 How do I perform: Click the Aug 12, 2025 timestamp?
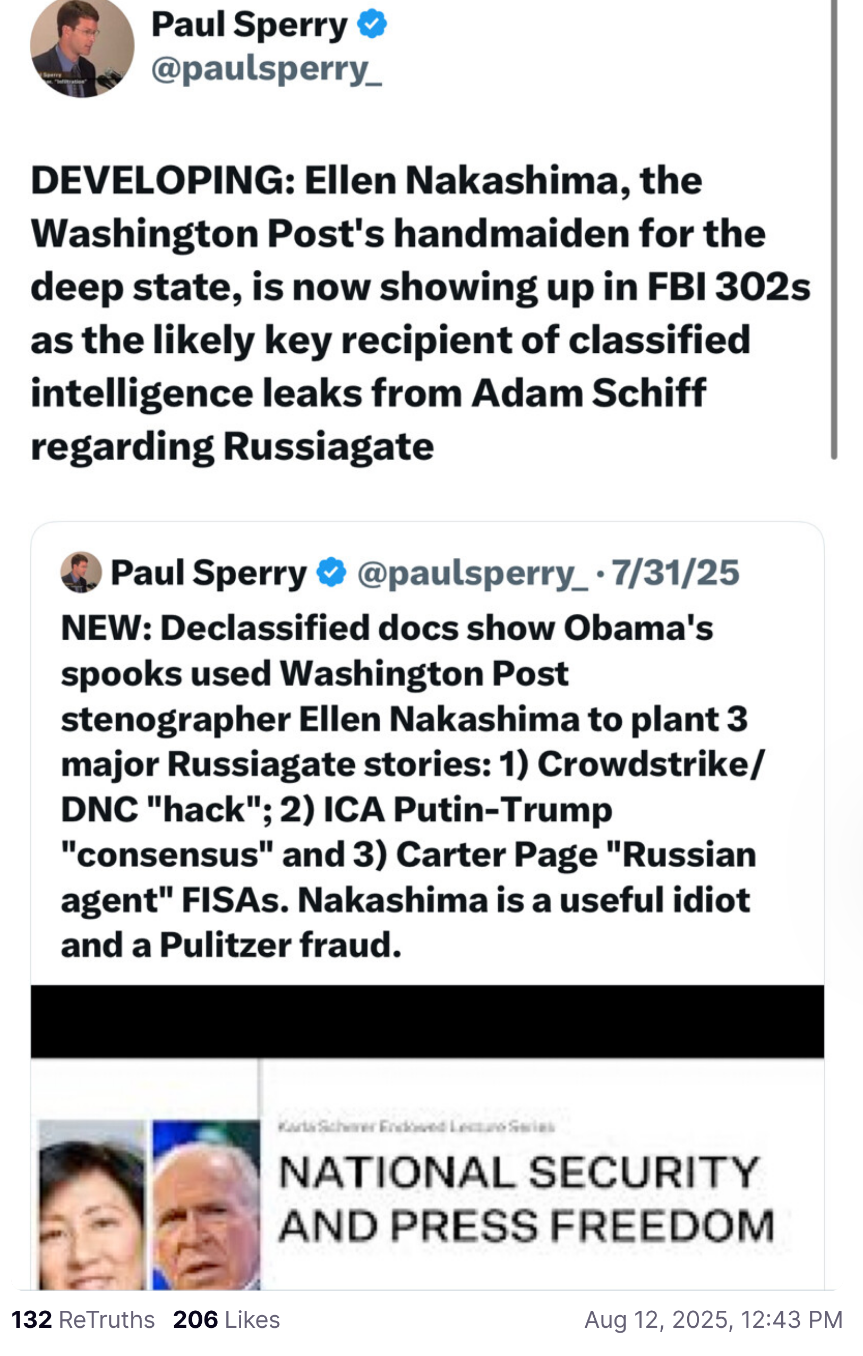(713, 1319)
